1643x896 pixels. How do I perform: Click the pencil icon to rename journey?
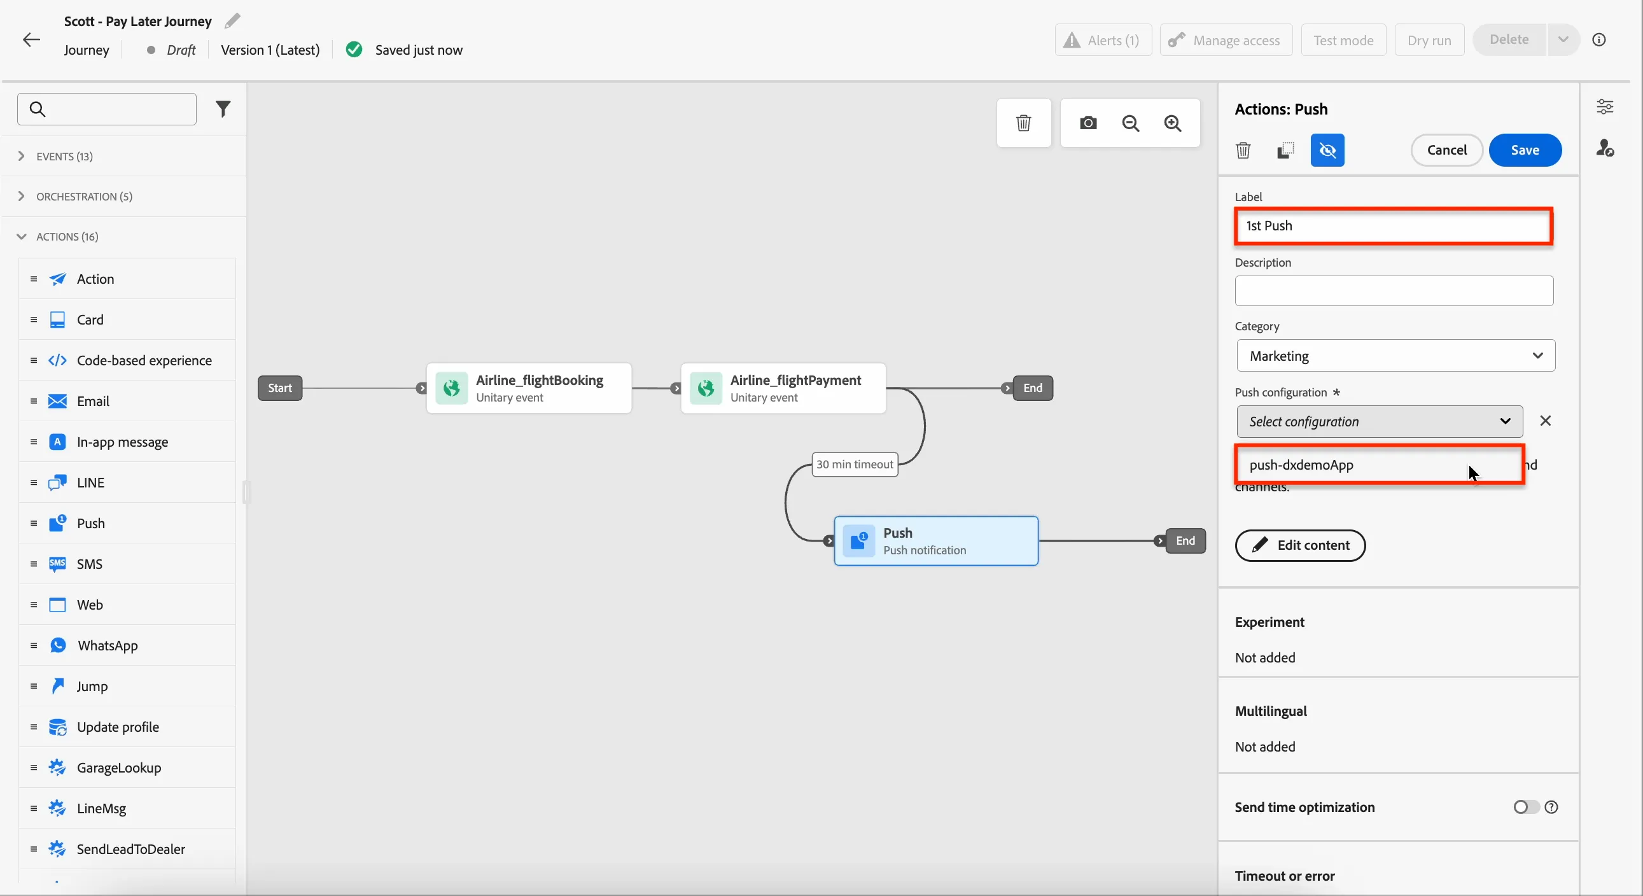(x=233, y=21)
